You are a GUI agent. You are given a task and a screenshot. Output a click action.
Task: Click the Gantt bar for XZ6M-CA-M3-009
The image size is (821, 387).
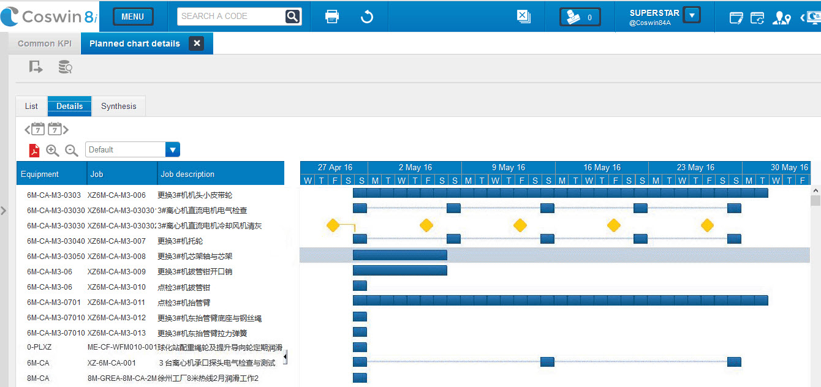[400, 270]
